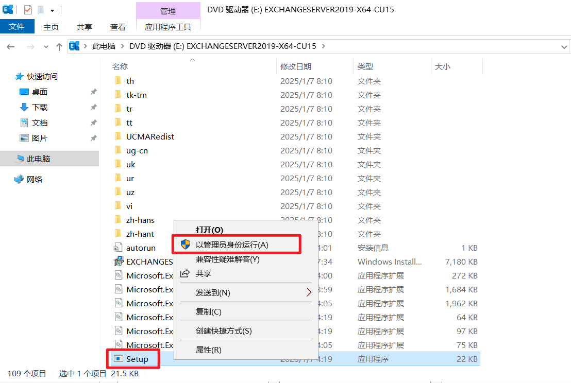Click the drive icon in address bar
The height and width of the screenshot is (383, 571).
[74, 46]
